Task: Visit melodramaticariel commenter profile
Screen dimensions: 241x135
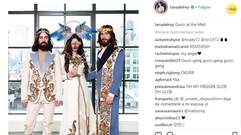Action: pos(172,47)
